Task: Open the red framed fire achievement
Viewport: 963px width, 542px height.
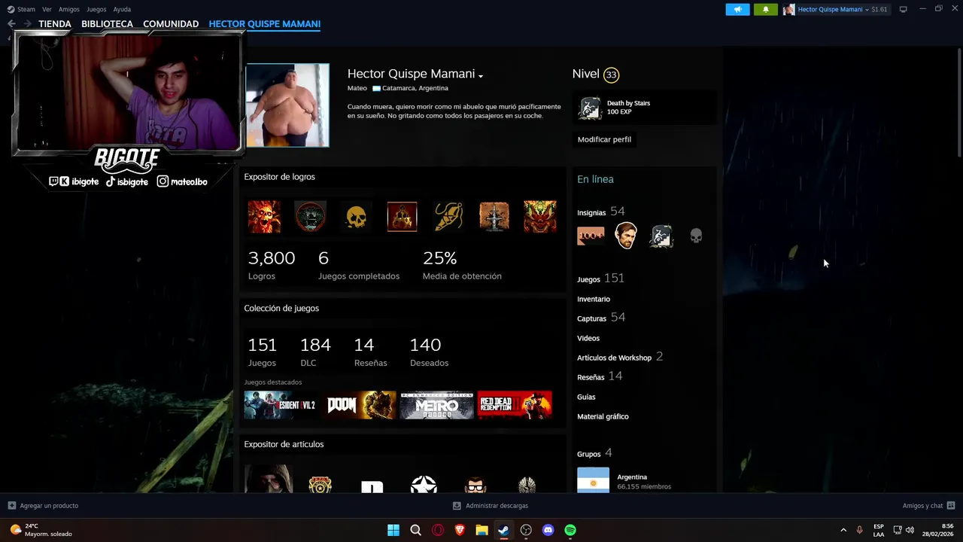Action: point(402,217)
